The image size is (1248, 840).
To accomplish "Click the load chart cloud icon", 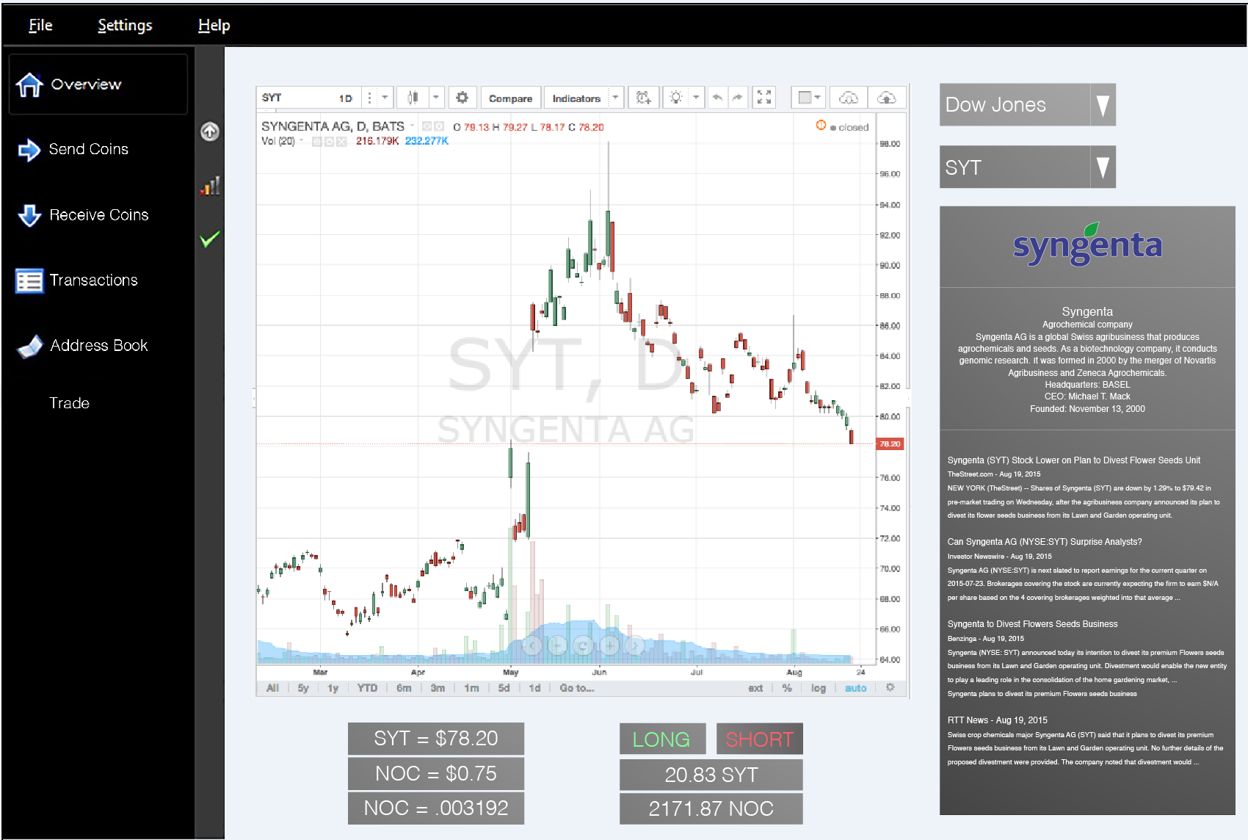I will tap(849, 98).
